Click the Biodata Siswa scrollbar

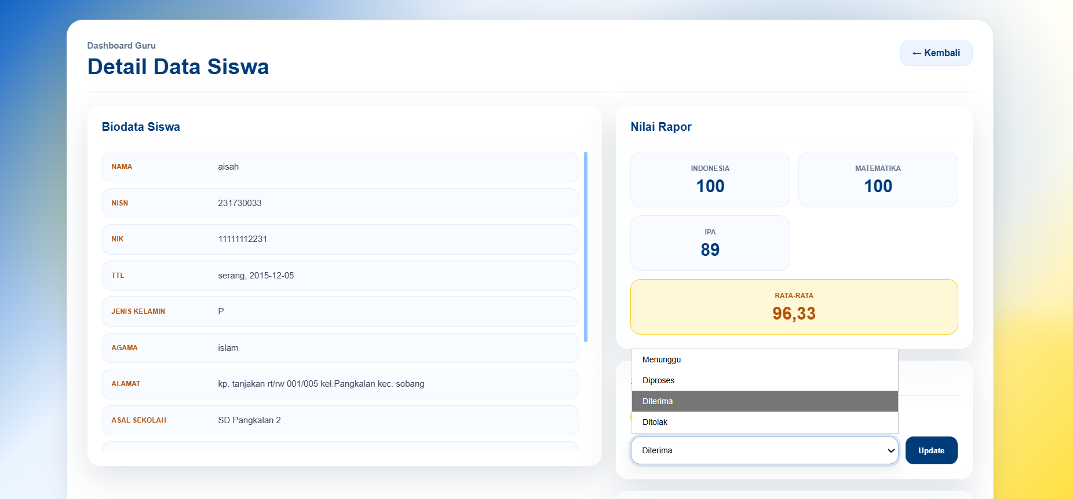[x=586, y=247]
